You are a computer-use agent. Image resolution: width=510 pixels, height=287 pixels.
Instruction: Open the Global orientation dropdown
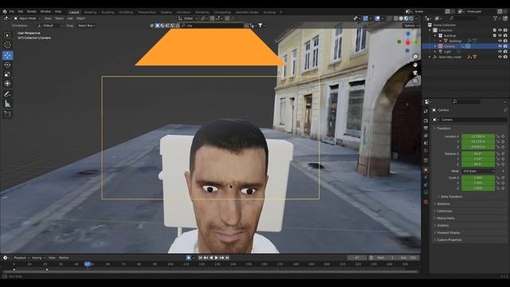(x=188, y=18)
